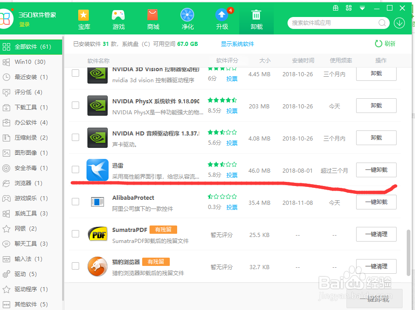Click the 压缩刻录 category icon
Image resolution: width=415 pixels, height=310 pixels.
coord(6,138)
